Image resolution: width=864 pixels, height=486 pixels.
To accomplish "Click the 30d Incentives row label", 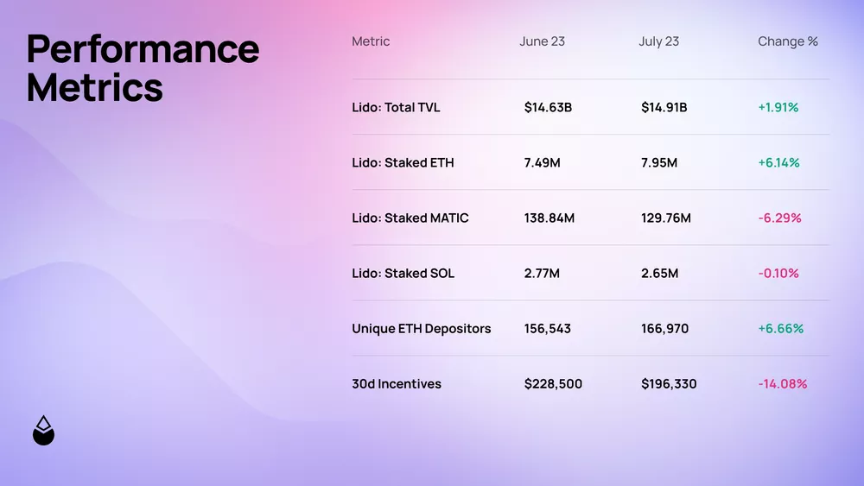I will point(397,384).
